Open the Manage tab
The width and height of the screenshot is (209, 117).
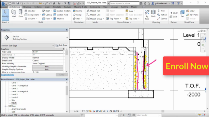pos(114,7)
